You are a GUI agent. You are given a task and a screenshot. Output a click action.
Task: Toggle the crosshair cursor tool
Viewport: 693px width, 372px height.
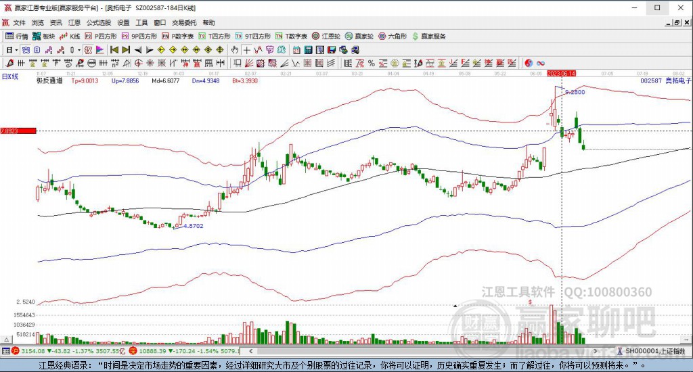coord(246,50)
